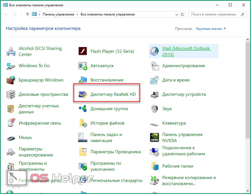Open the Звук text link
This screenshot has height=194, width=251.
point(167,109)
